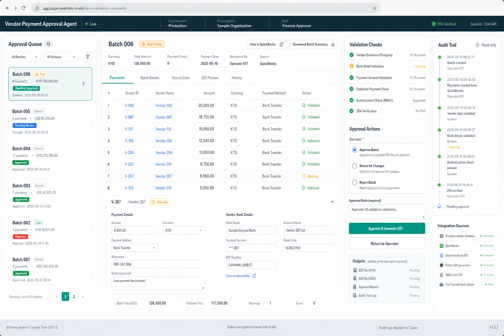Viewport: 504px width, 336px height.
Task: Select Batch 002 rejected card
Action: (x=50, y=232)
